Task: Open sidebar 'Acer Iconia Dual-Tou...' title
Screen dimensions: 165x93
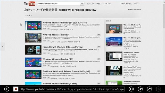Action: click(x=132, y=67)
